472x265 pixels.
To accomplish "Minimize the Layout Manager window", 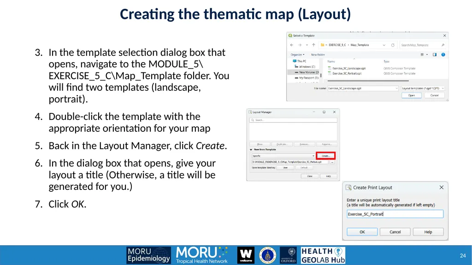I will 314,112.
